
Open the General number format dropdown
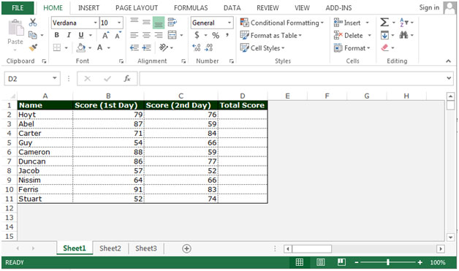(x=229, y=23)
